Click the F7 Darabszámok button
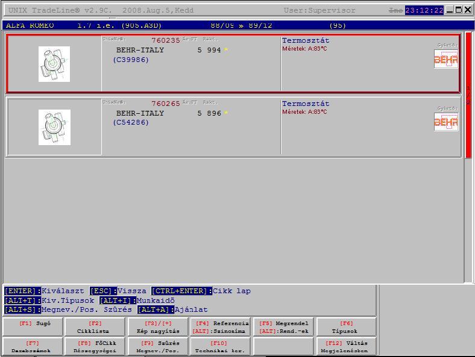475x357 pixels. pyautogui.click(x=33, y=347)
